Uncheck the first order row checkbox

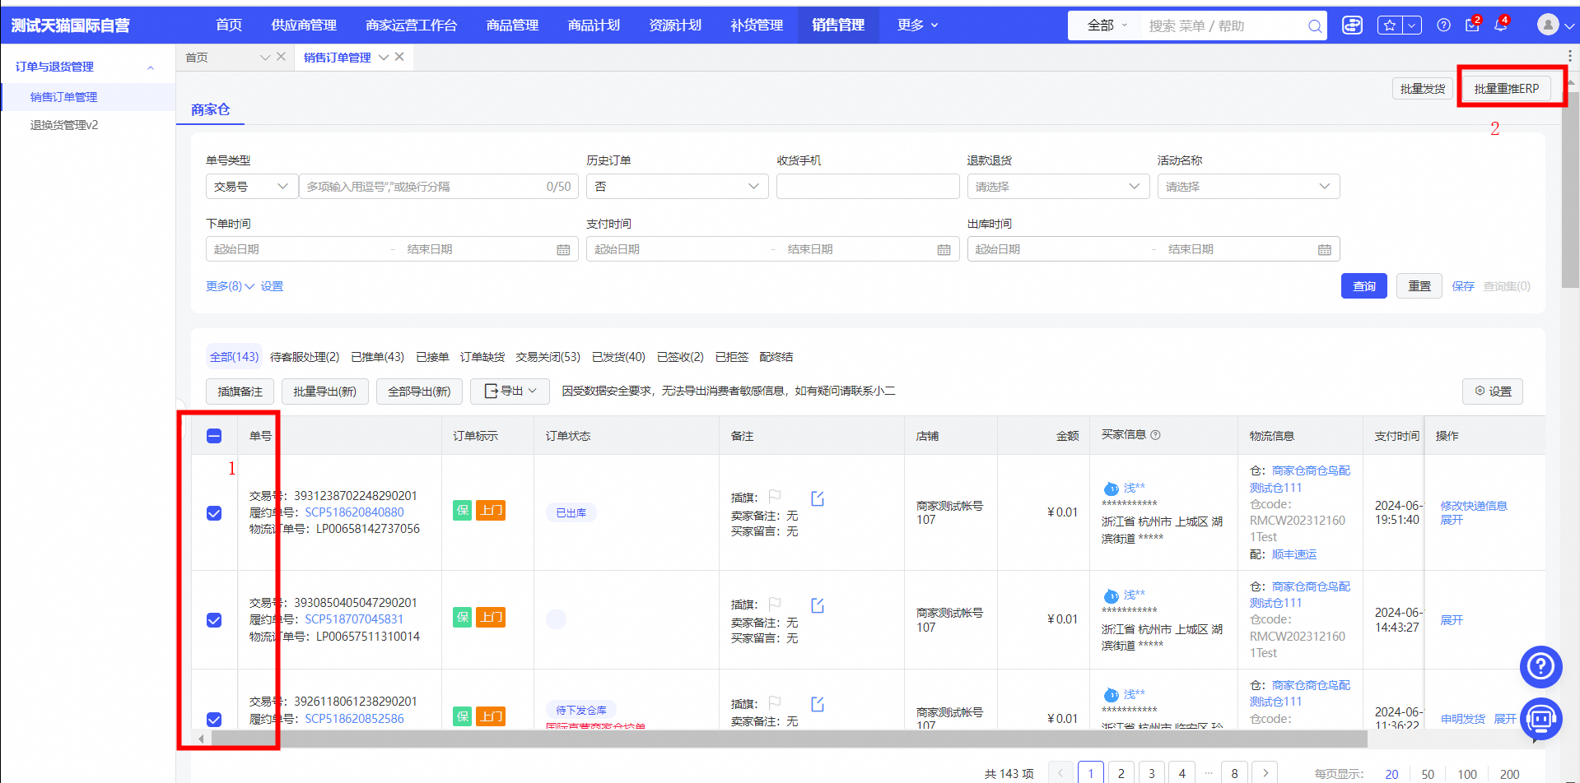(x=214, y=513)
